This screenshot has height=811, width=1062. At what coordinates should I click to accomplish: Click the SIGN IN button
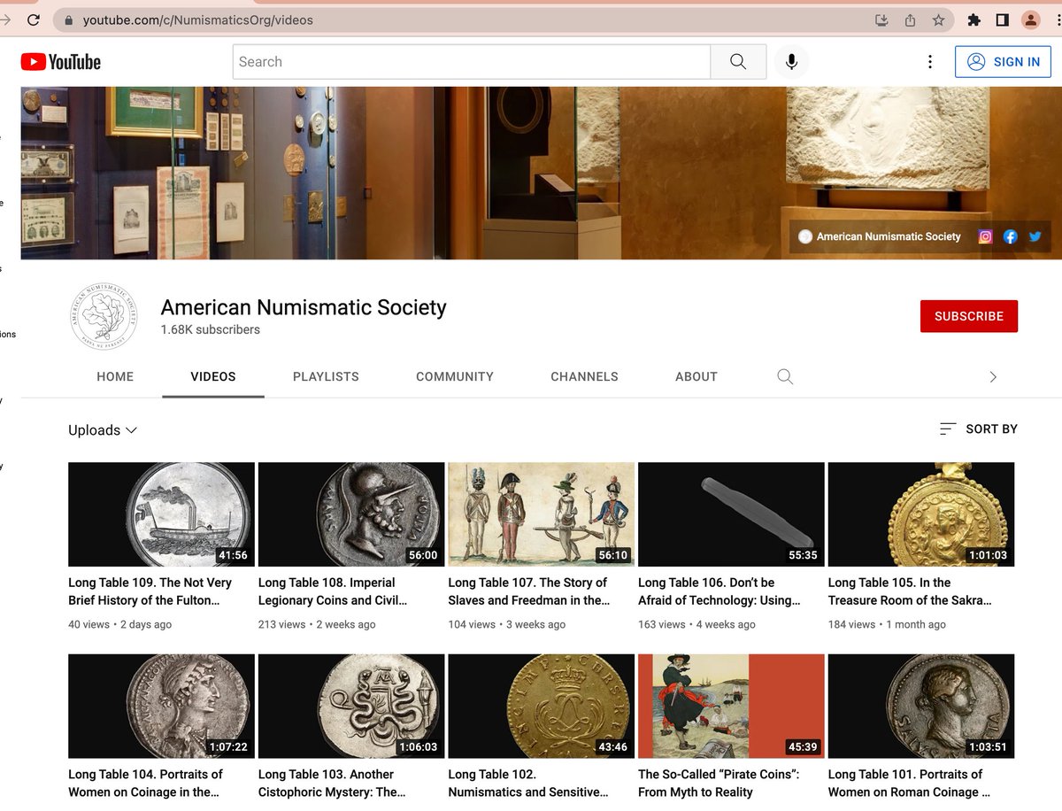pos(1003,62)
